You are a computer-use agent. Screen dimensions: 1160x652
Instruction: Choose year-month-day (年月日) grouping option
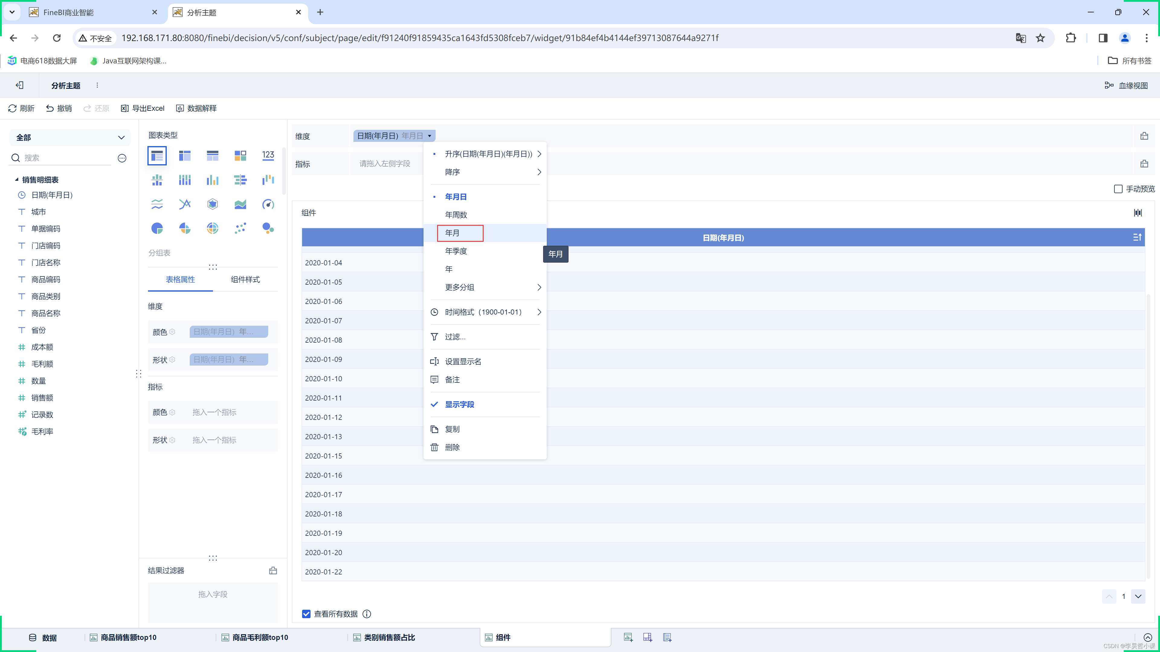click(485, 197)
